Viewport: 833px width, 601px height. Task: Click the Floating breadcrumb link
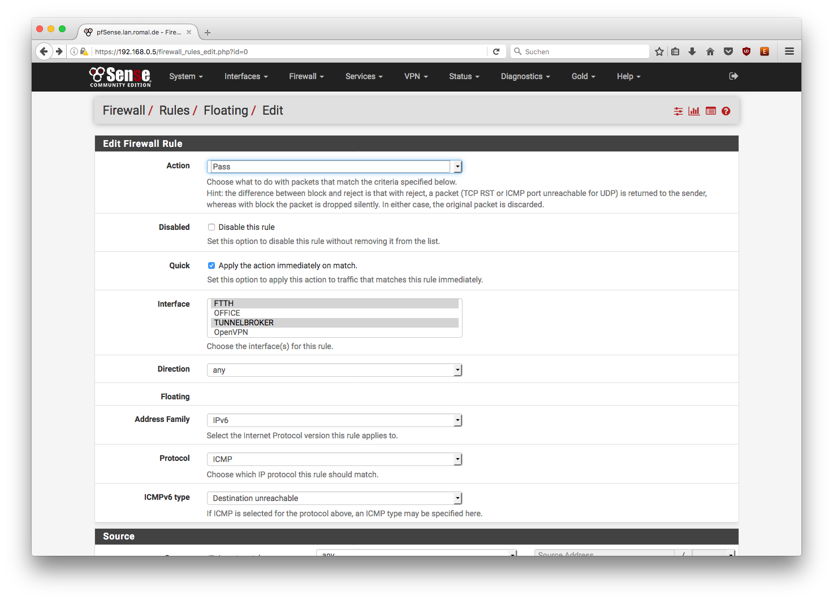pyautogui.click(x=226, y=111)
